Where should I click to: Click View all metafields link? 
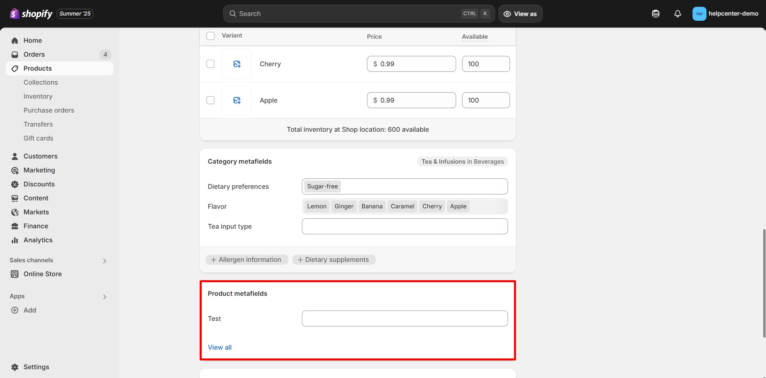220,347
